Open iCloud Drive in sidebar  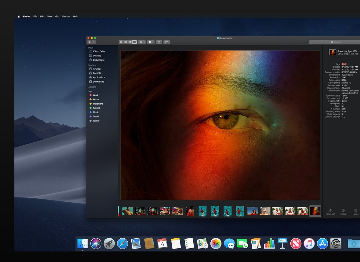coord(97,51)
